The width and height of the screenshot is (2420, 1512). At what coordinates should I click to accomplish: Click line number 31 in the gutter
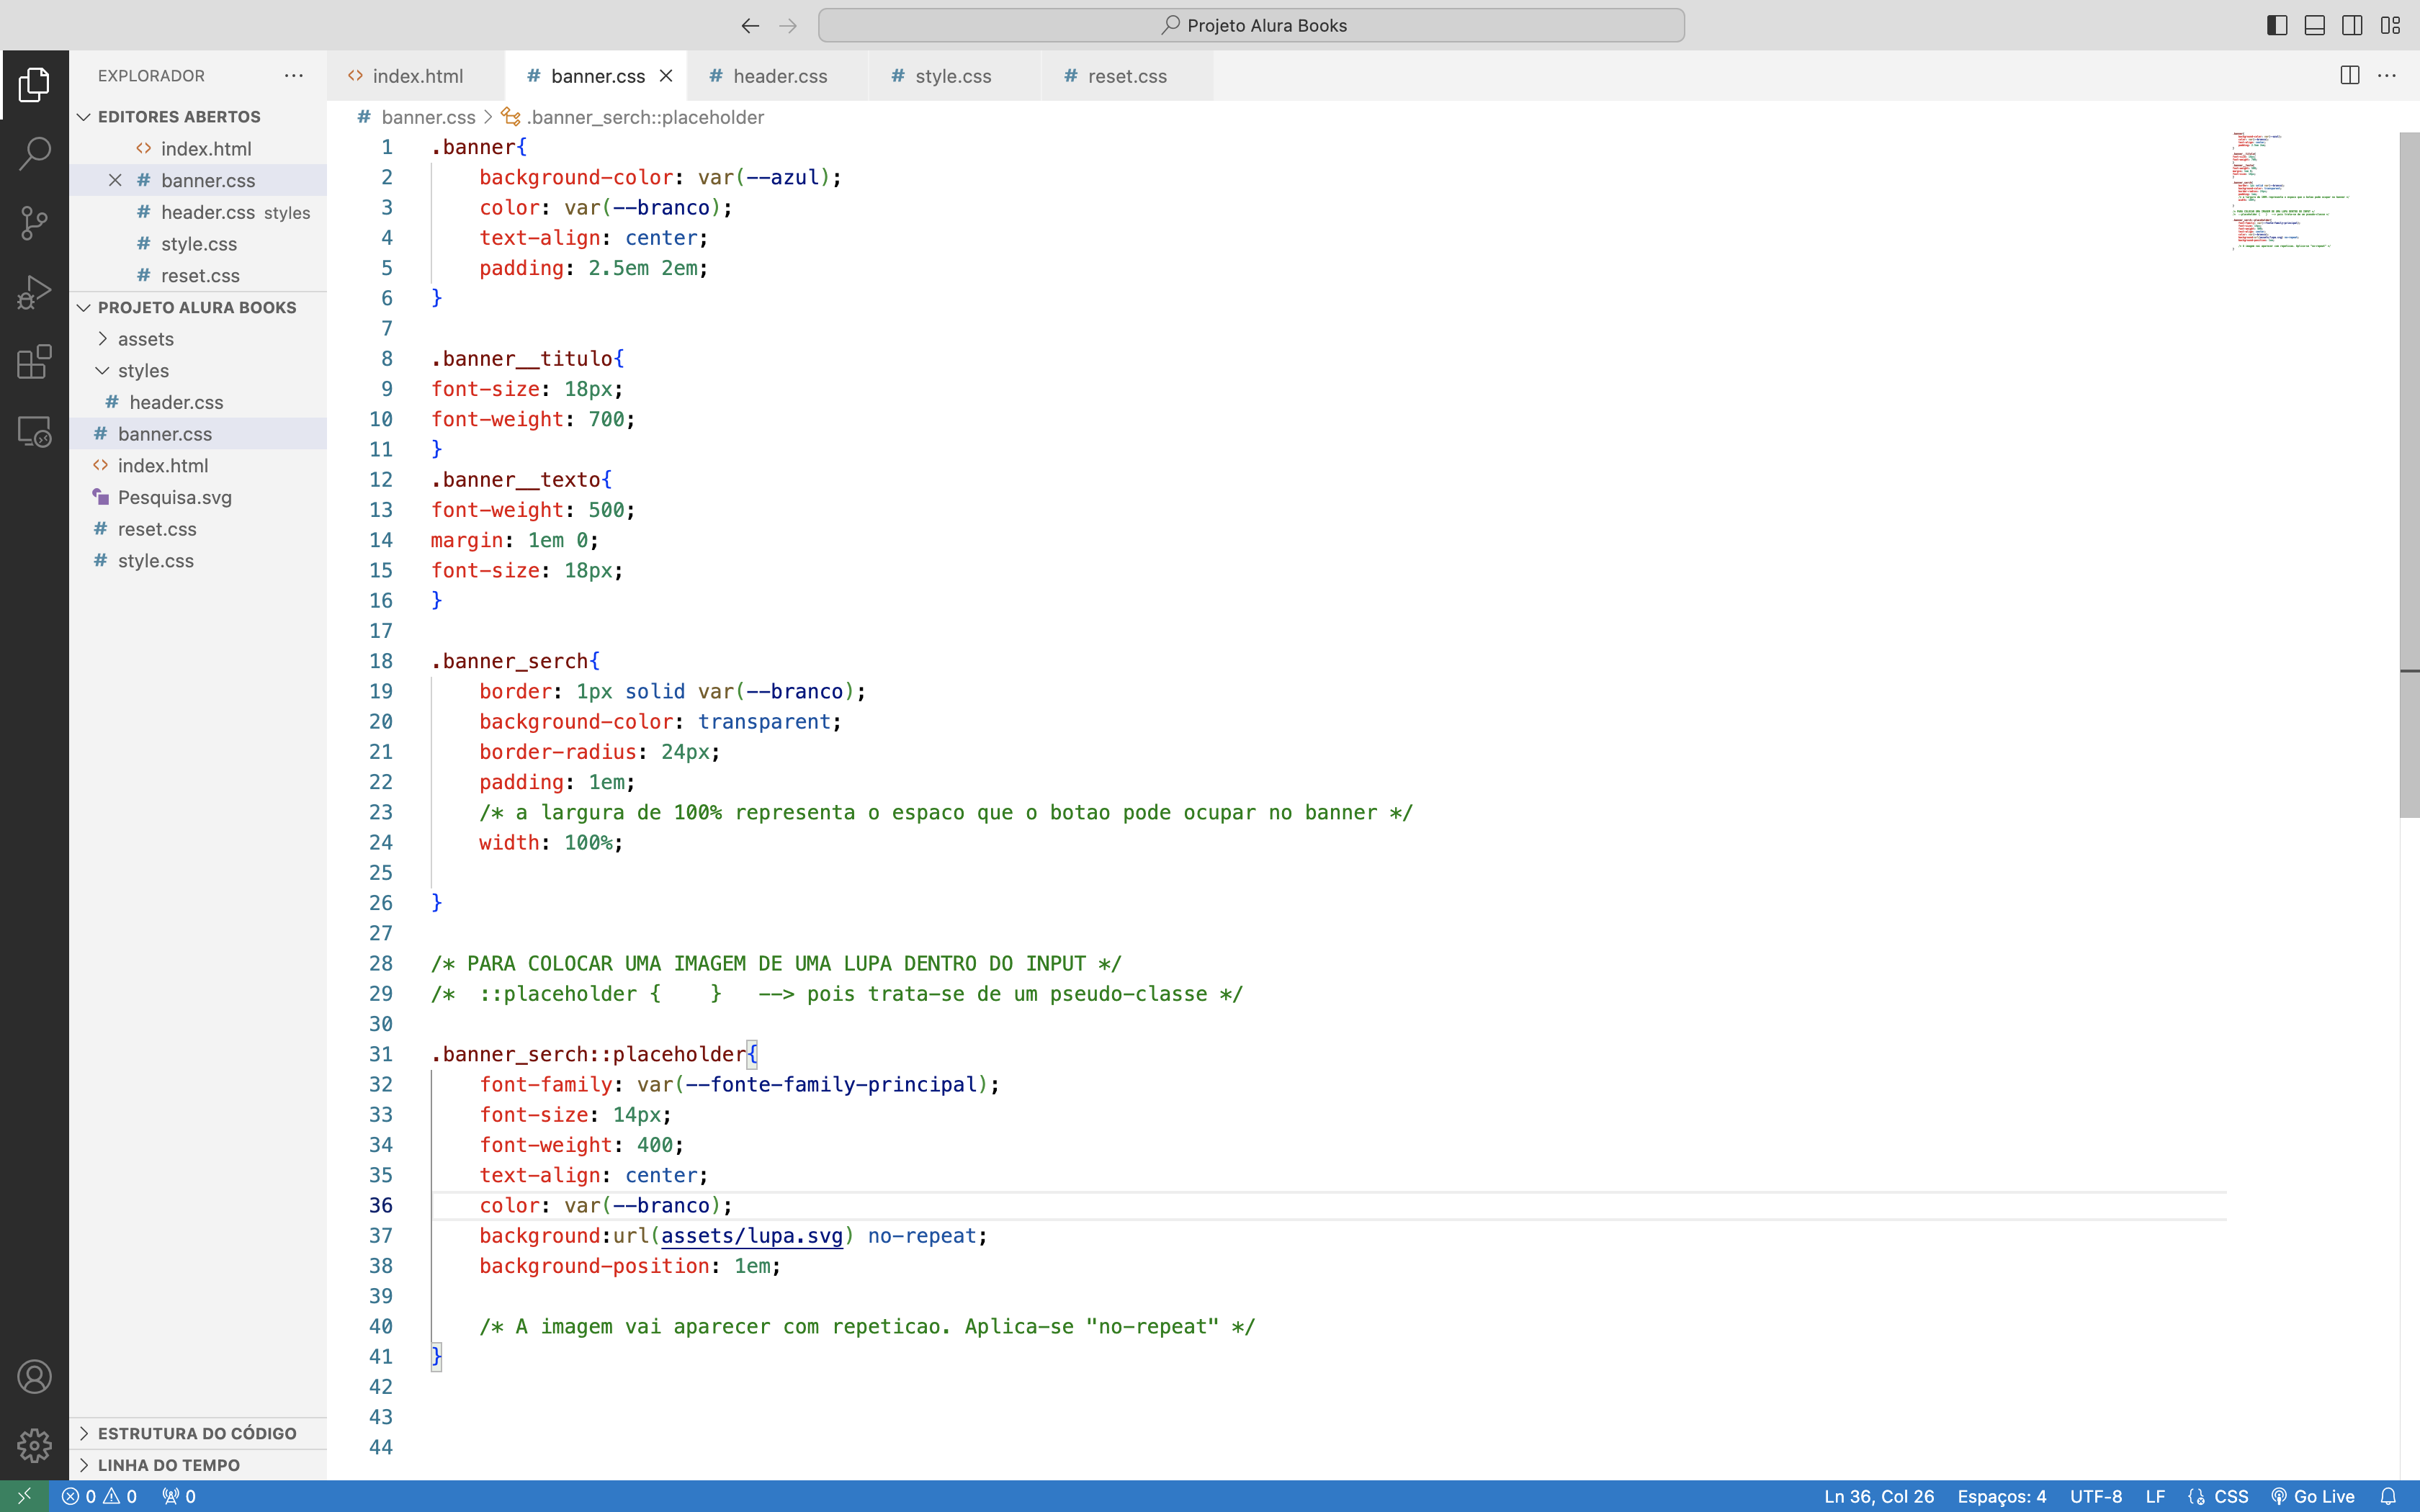[381, 1054]
